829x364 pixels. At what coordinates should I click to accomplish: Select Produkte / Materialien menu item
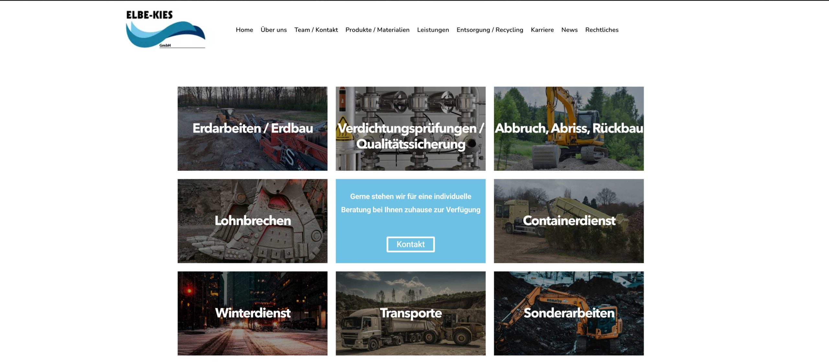pos(377,30)
